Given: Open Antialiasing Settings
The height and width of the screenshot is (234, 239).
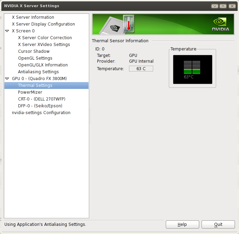Looking at the screenshot, I should click(x=38, y=72).
